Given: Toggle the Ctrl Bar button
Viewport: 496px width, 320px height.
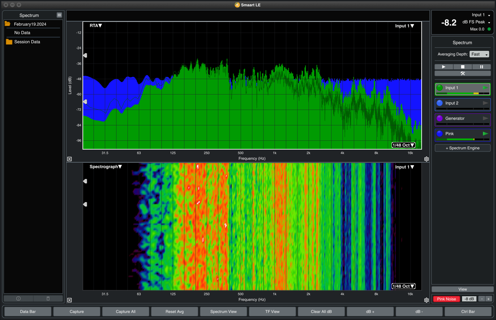Looking at the screenshot, I should (468, 312).
